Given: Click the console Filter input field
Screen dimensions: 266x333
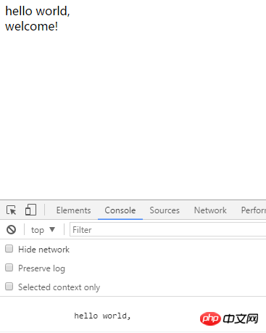Looking at the screenshot, I should click(x=168, y=229).
